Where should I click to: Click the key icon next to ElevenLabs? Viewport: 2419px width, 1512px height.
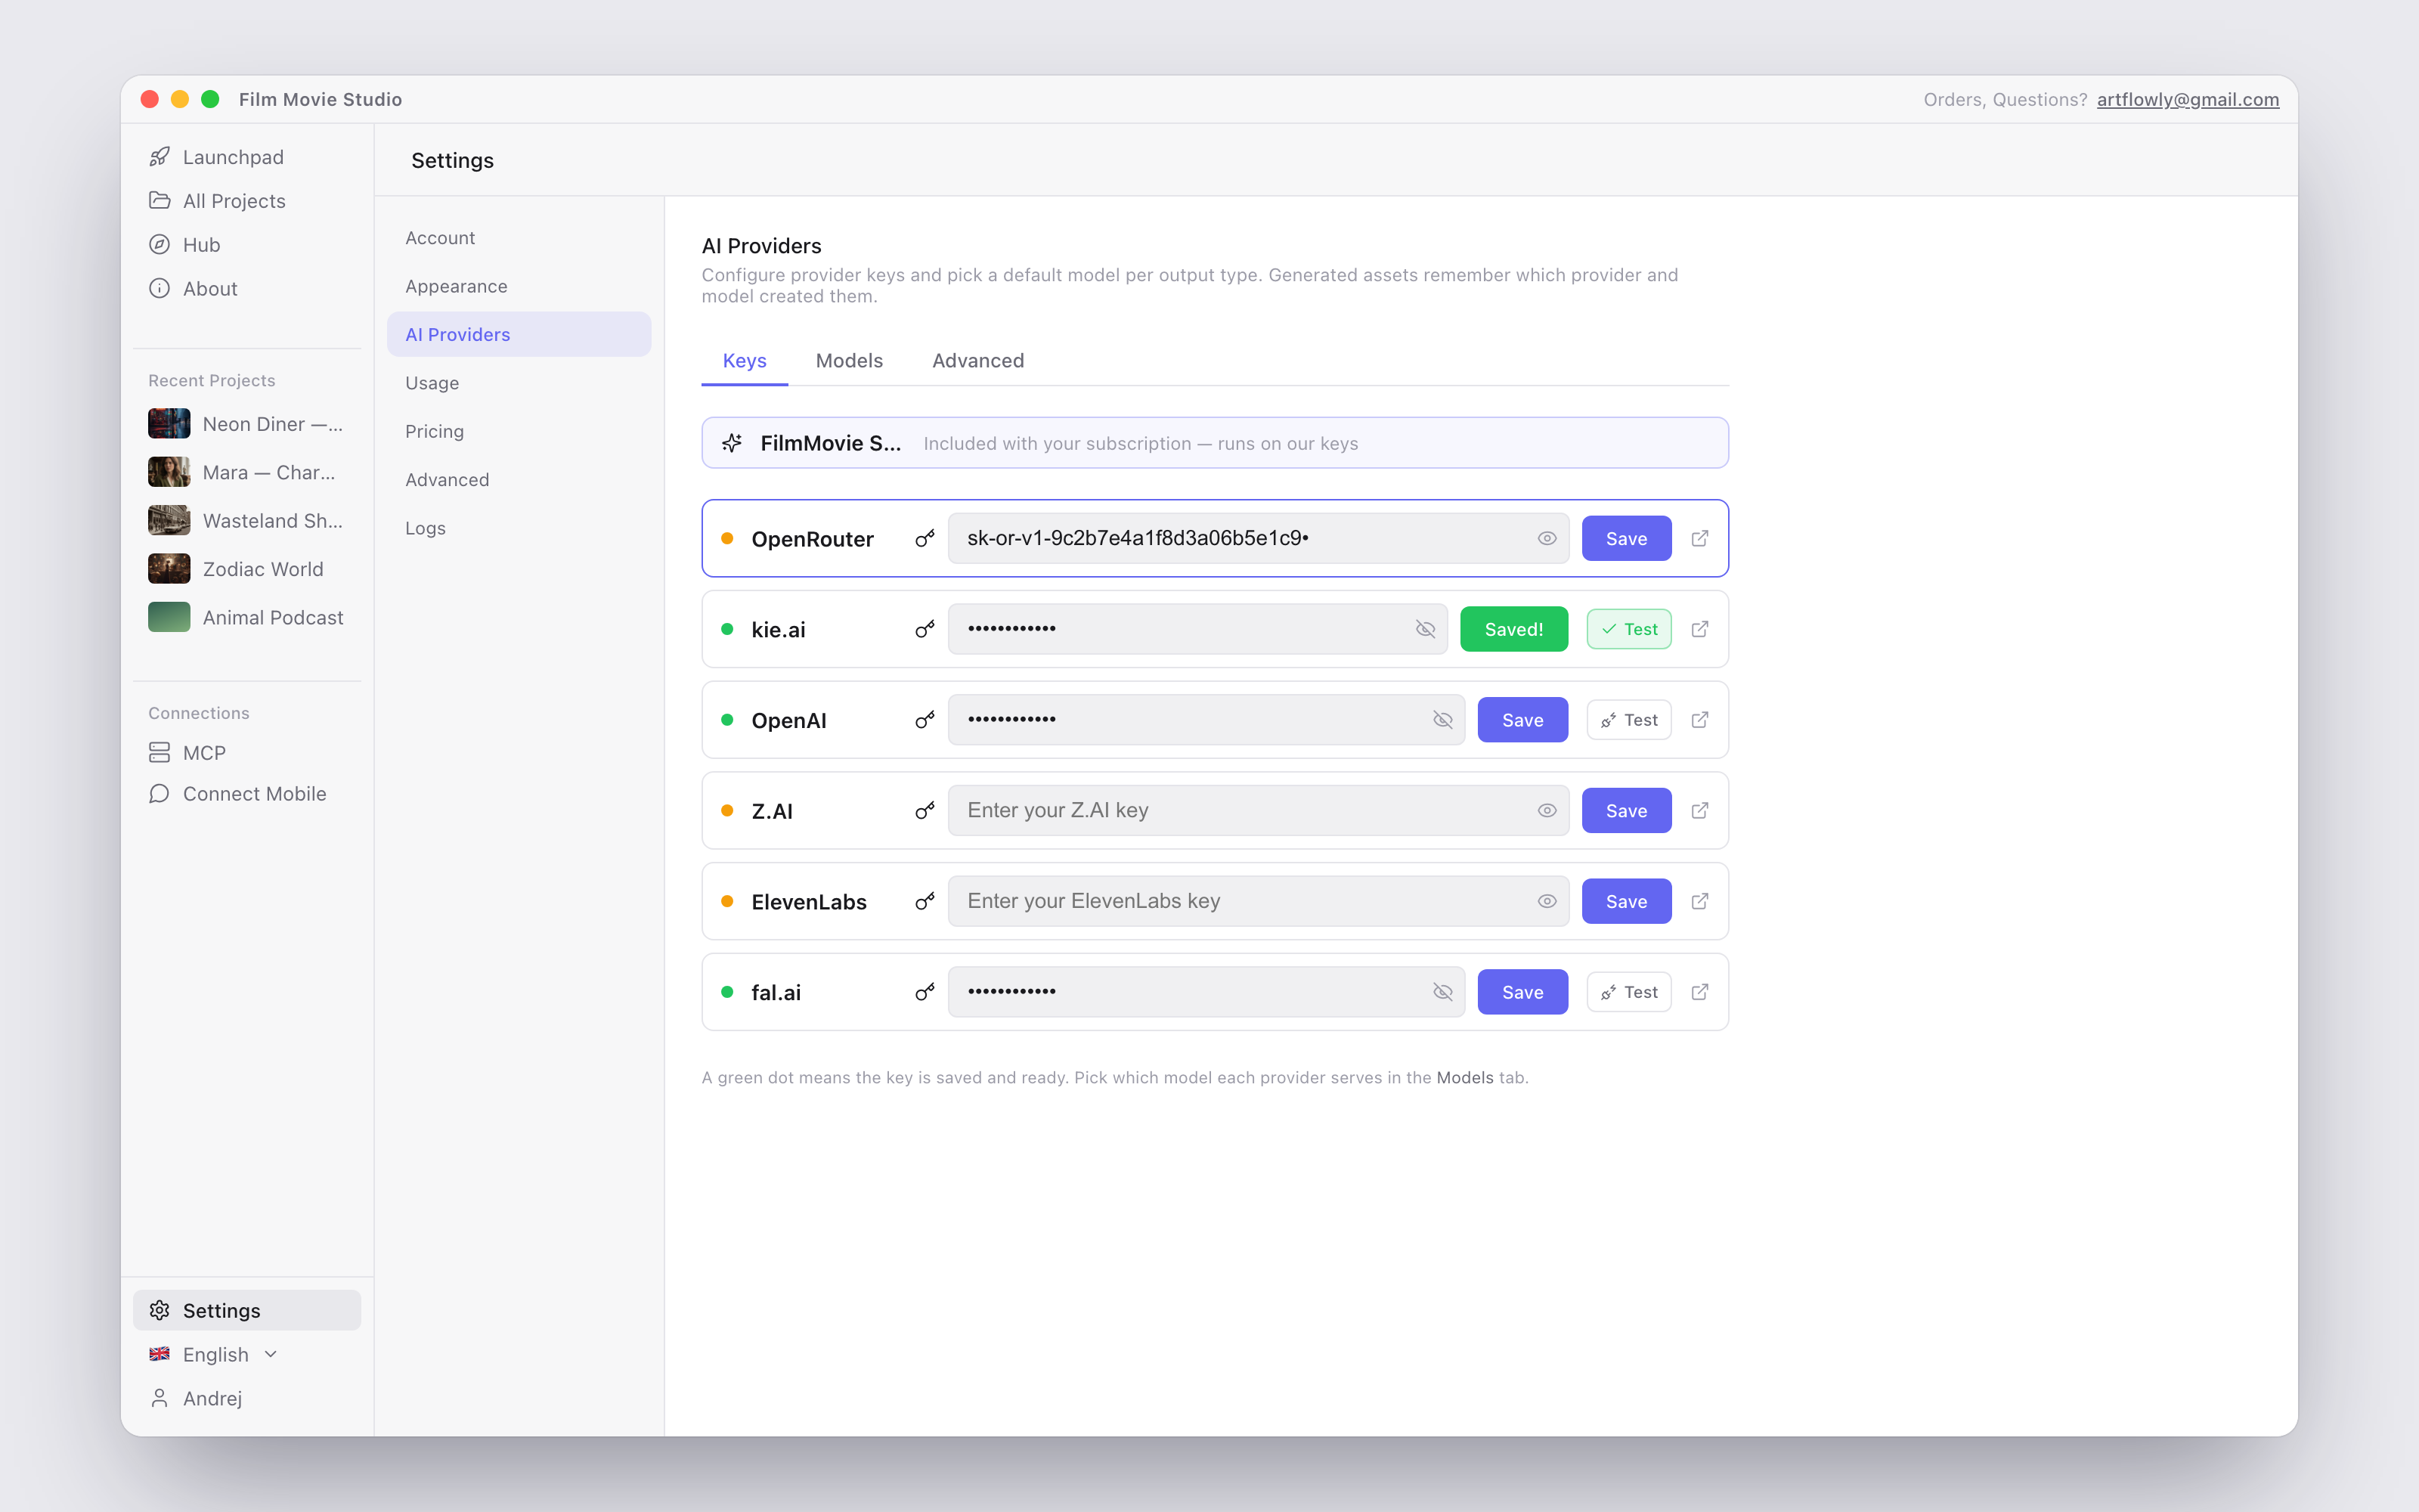[925, 901]
